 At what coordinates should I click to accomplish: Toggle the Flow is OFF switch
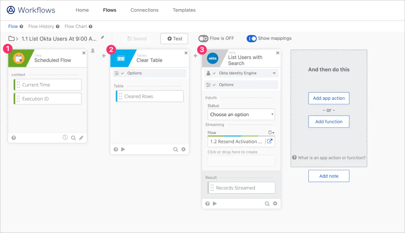[x=203, y=38]
